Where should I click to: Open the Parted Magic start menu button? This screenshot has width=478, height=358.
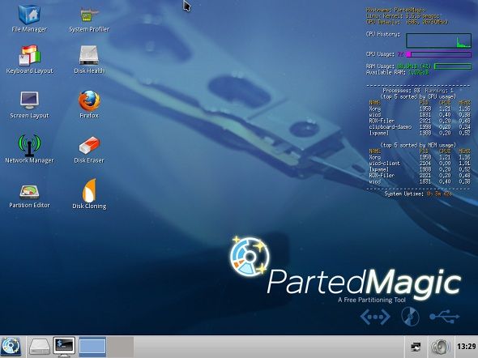tap(11, 347)
